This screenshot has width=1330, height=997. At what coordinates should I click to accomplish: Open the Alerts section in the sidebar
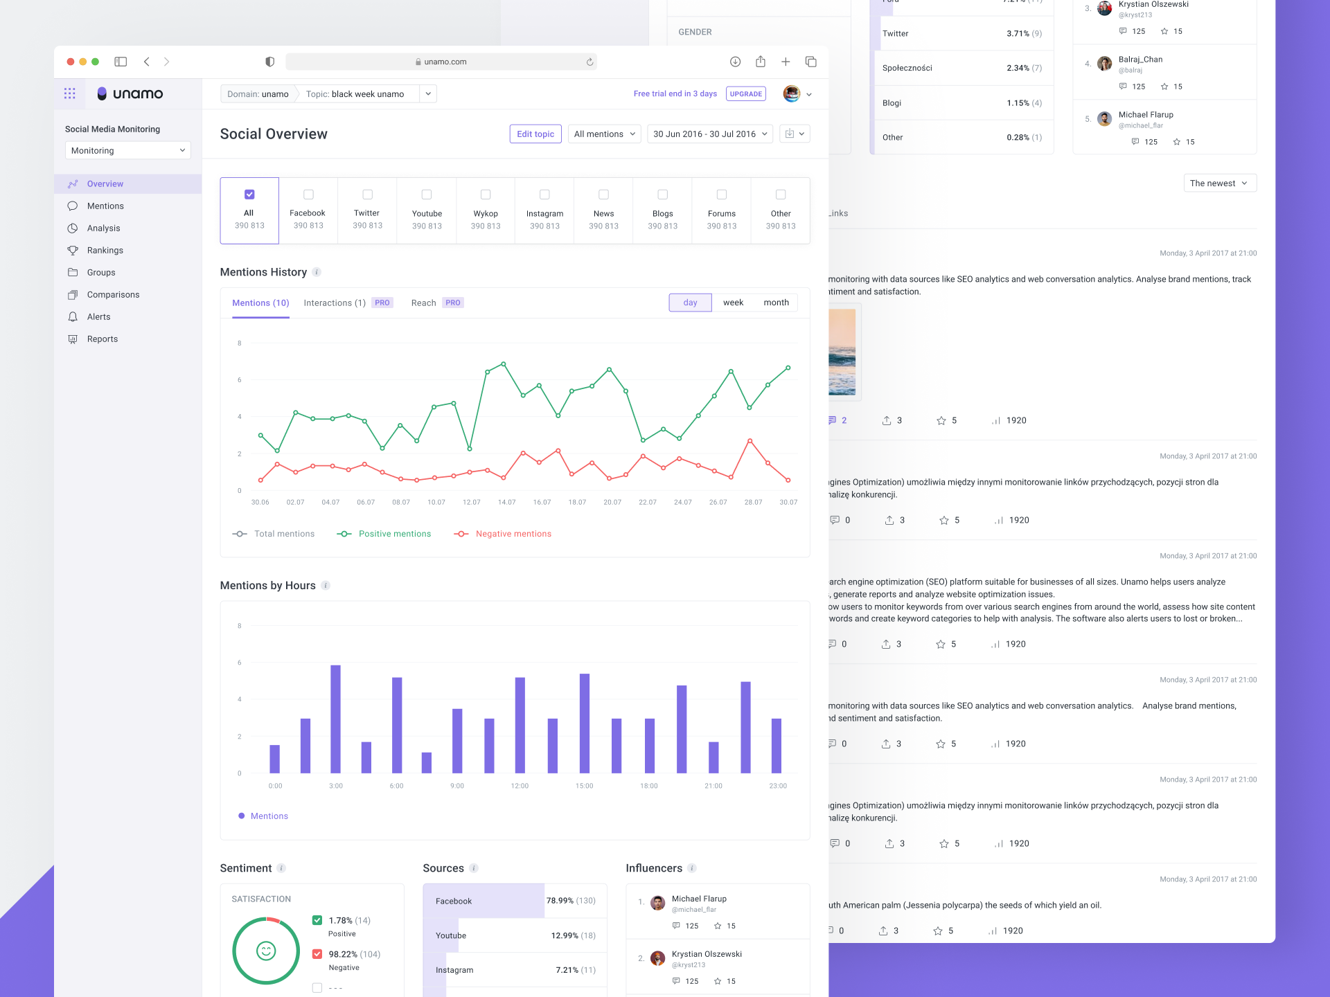pyautogui.click(x=98, y=316)
